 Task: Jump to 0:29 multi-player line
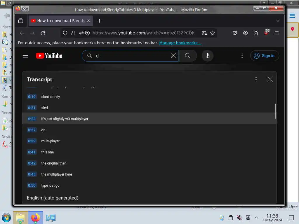[x=149, y=141]
